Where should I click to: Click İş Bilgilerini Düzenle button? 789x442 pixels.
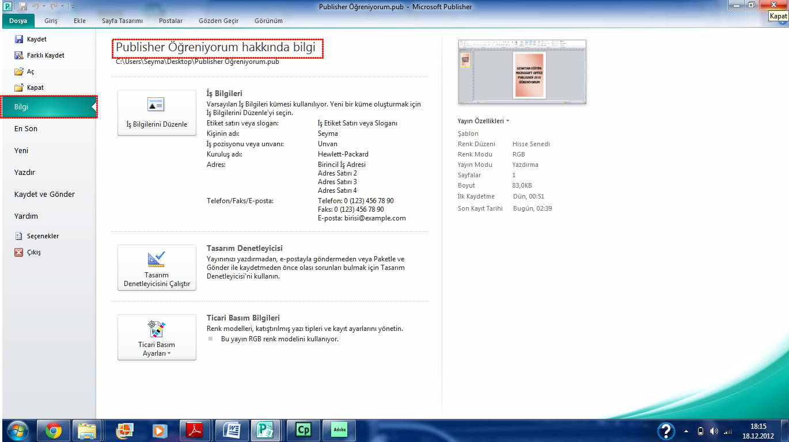(157, 113)
